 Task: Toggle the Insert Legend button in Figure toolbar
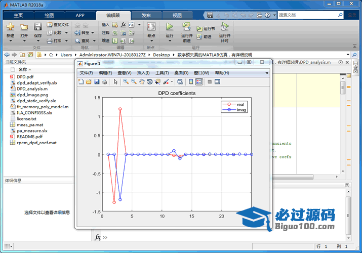pos(199,81)
